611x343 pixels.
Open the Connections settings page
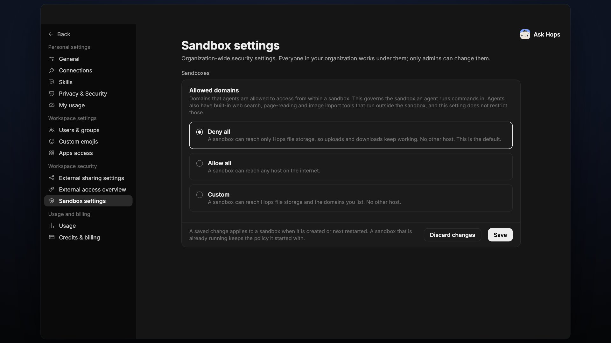pyautogui.click(x=88, y=70)
